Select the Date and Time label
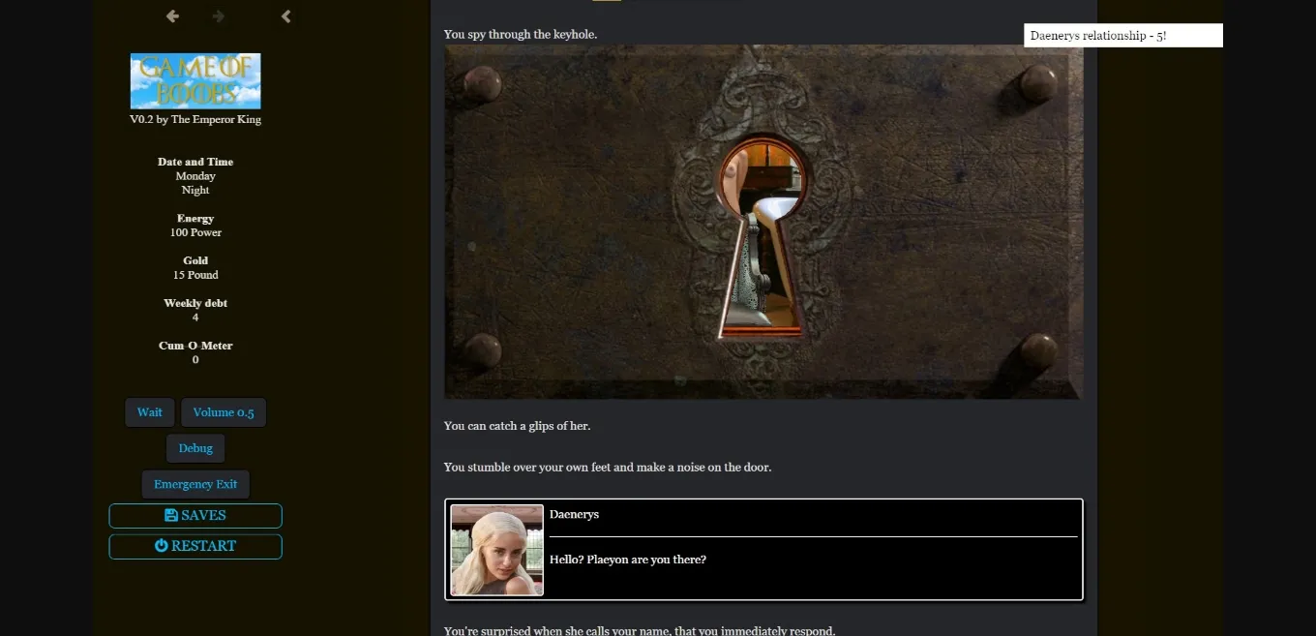This screenshot has height=636, width=1316. (x=195, y=162)
